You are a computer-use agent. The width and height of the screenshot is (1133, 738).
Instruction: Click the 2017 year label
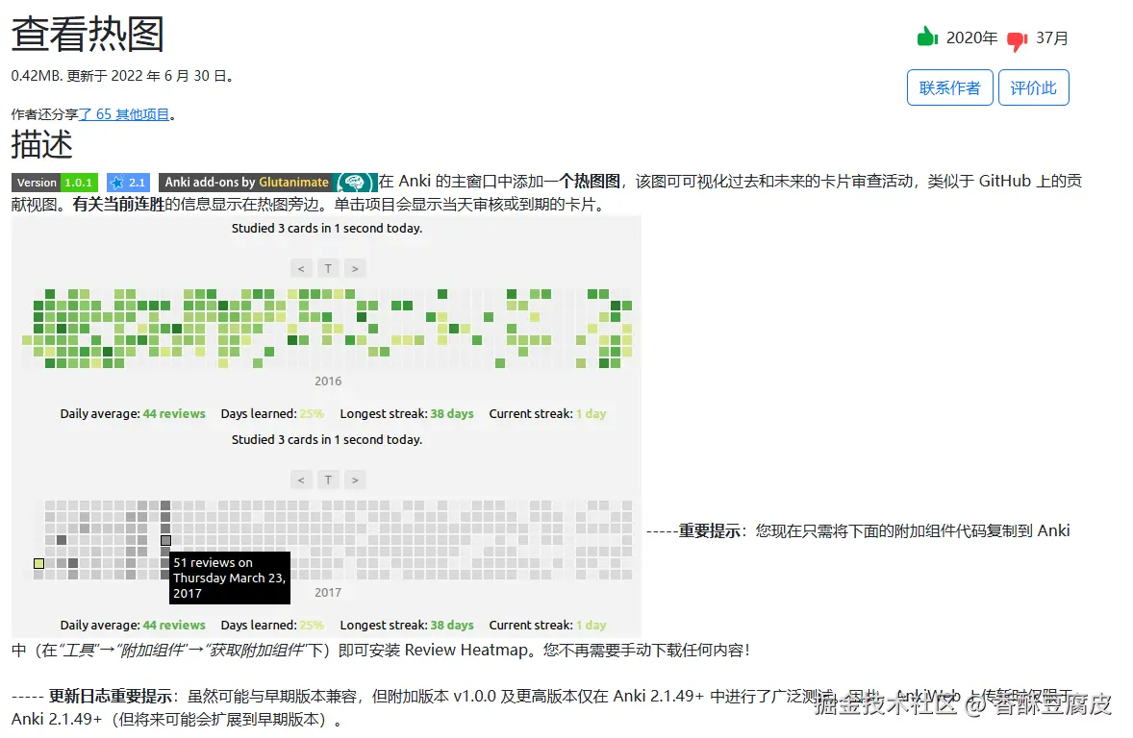pos(328,592)
